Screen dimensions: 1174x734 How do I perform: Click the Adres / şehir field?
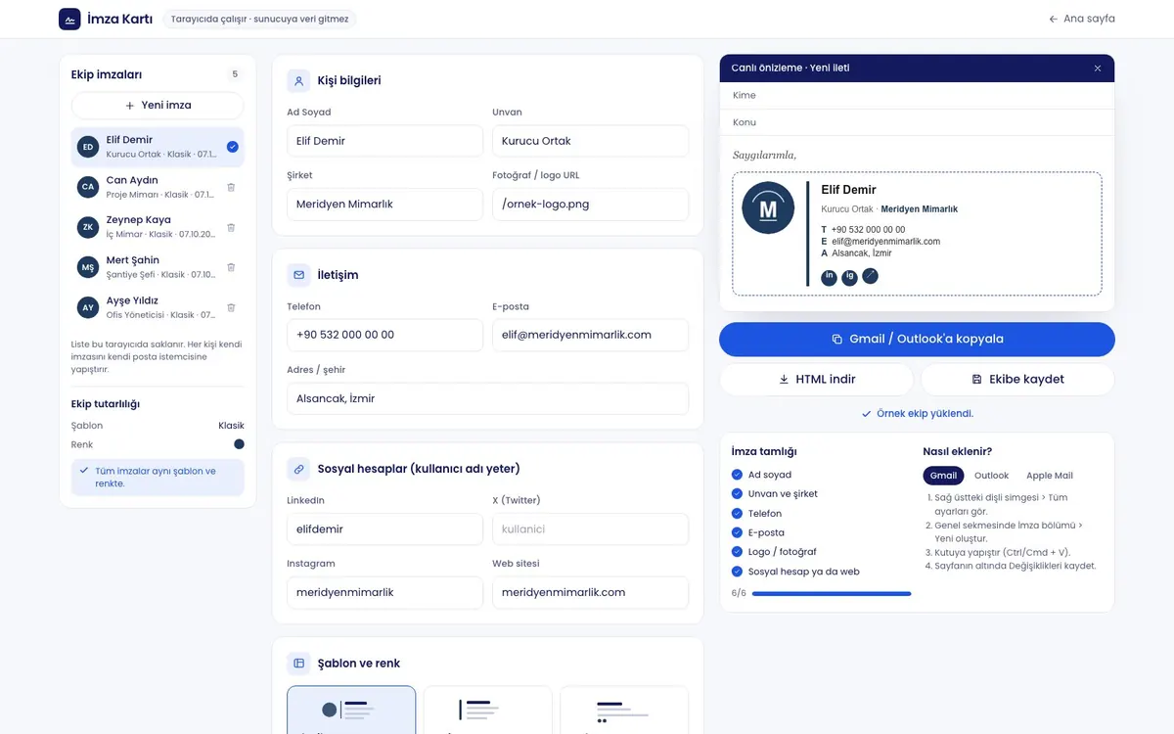point(487,398)
